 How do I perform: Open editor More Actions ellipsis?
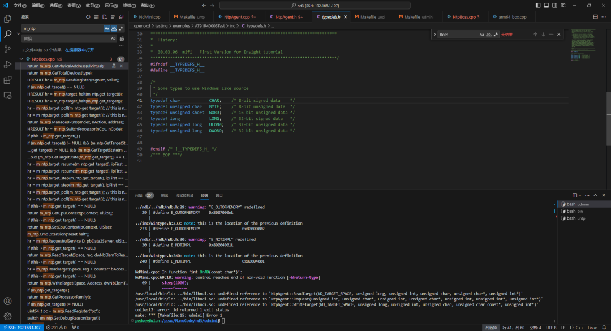click(x=604, y=17)
